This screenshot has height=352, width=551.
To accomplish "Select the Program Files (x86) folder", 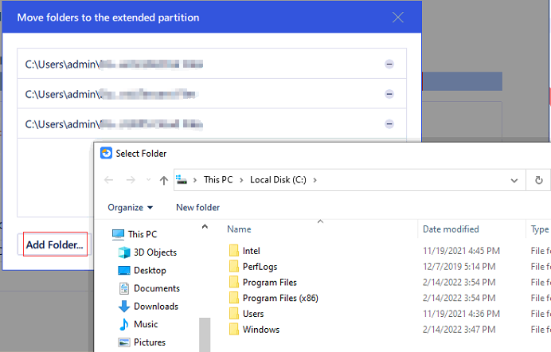I will pyautogui.click(x=280, y=298).
